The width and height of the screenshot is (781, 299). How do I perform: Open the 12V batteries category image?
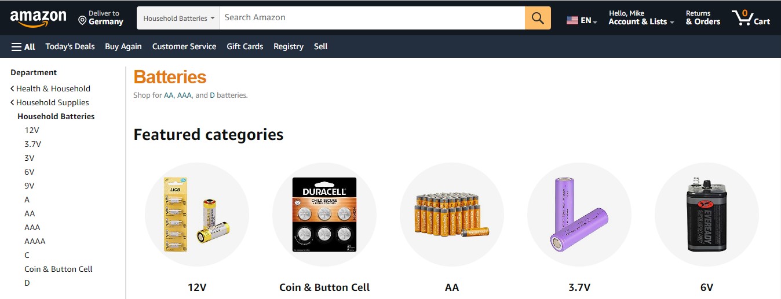pyautogui.click(x=197, y=215)
